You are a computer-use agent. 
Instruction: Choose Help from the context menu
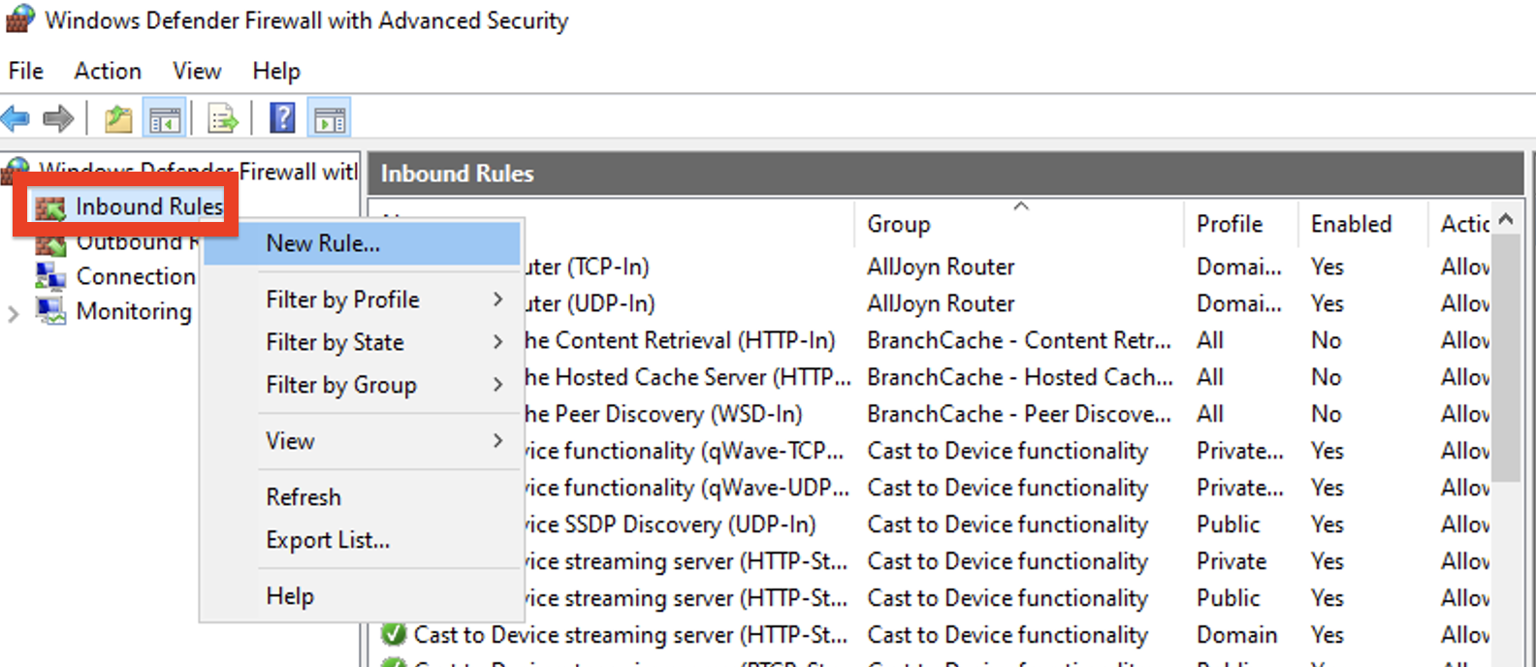click(x=362, y=596)
